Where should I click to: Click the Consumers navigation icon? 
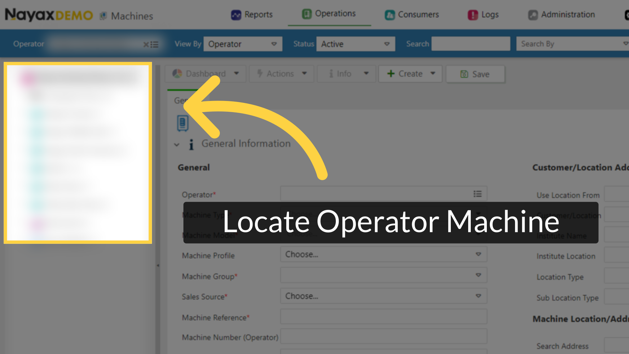390,15
